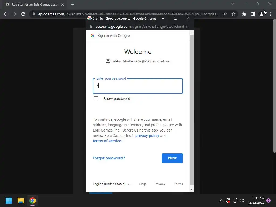Open the clock showing 11:21 AM
The height and width of the screenshot is (207, 276).
click(256, 201)
